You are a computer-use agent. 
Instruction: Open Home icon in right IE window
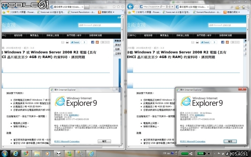coord(240,7)
